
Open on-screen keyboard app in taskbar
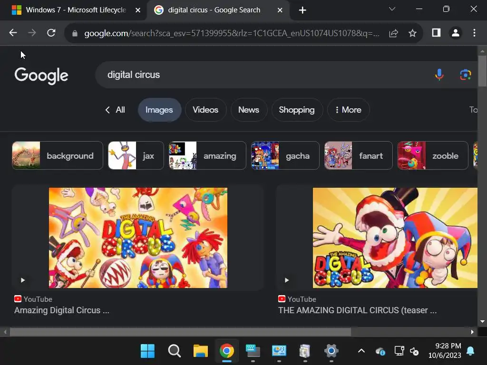click(253, 351)
